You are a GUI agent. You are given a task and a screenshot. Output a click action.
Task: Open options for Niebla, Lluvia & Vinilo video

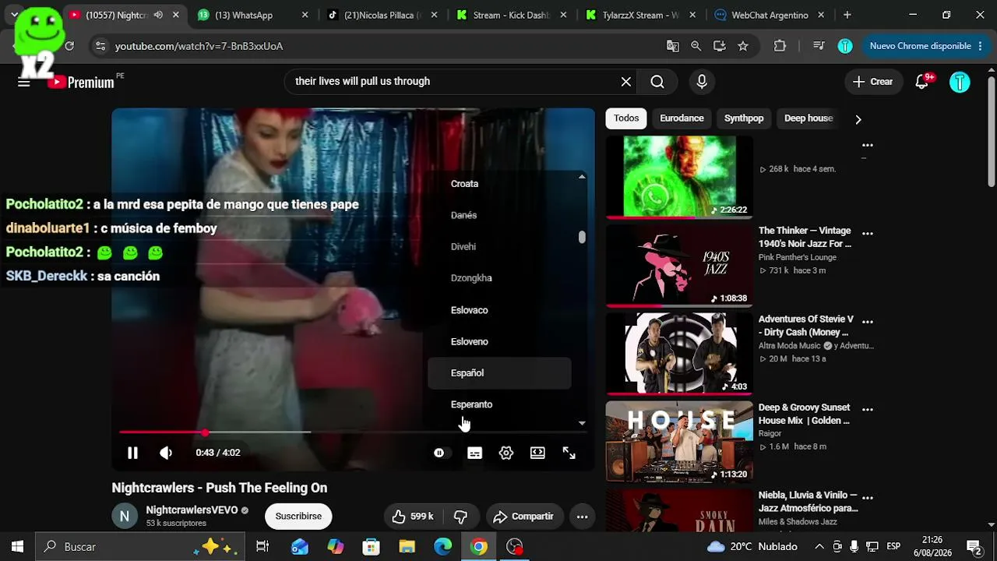(868, 497)
